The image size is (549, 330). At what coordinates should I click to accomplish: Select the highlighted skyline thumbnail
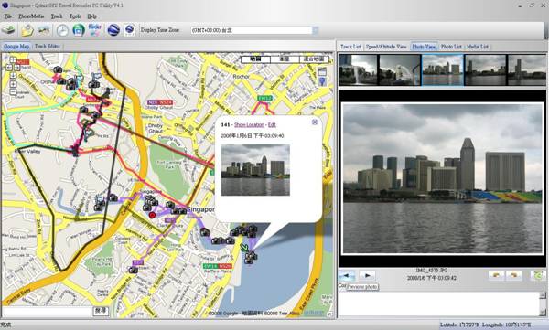[x=443, y=69]
